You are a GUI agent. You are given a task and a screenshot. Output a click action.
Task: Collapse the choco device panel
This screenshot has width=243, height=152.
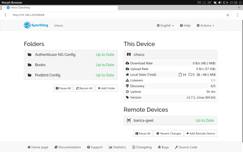click(170, 54)
